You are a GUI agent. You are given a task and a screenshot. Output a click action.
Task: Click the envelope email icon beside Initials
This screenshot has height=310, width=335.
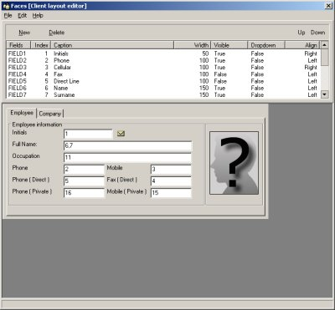pyautogui.click(x=121, y=134)
